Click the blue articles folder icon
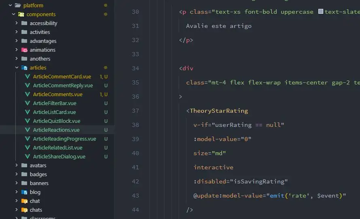 point(24,67)
